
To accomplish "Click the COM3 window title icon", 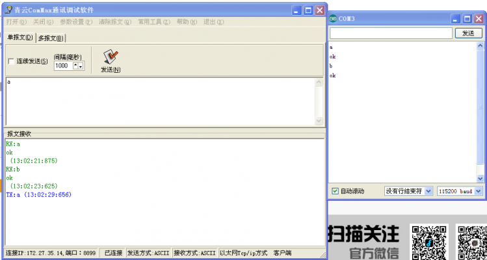I will (333, 19).
